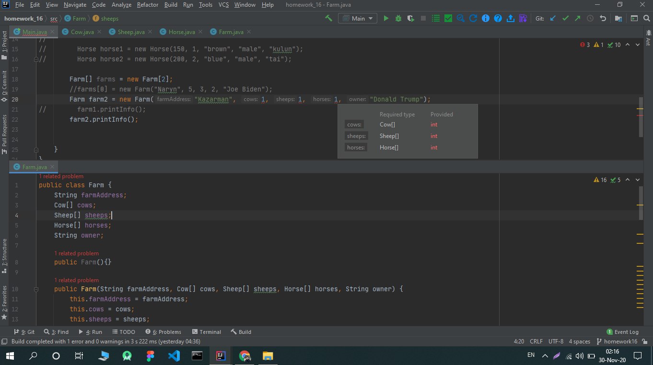This screenshot has width=653, height=365.
Task: Collapse the Farm constructor fold marker
Action: pyautogui.click(x=36, y=289)
